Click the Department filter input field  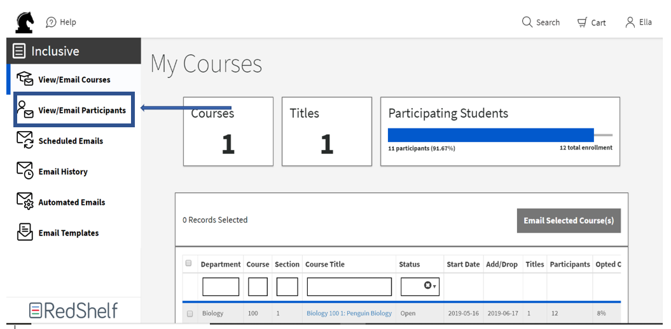221,286
